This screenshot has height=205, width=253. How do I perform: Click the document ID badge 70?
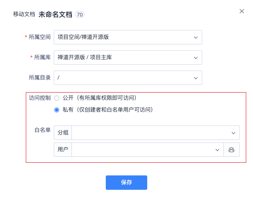click(x=80, y=15)
